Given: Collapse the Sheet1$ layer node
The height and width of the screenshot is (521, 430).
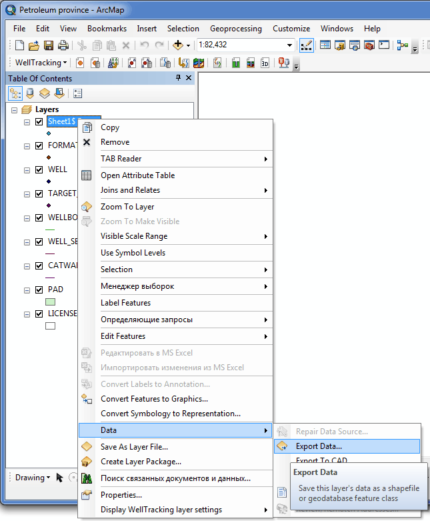Looking at the screenshot, I should (x=27, y=122).
